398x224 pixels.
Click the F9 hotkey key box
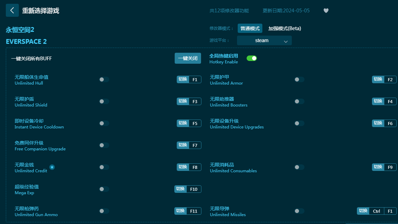pyautogui.click(x=390, y=167)
